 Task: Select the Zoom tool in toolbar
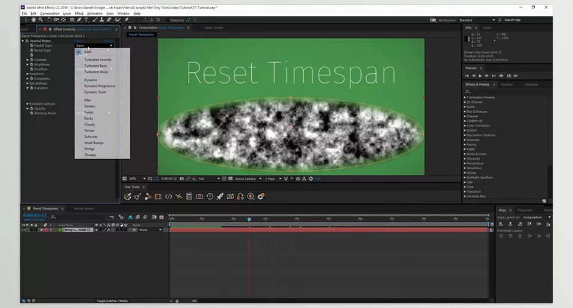pos(41,20)
